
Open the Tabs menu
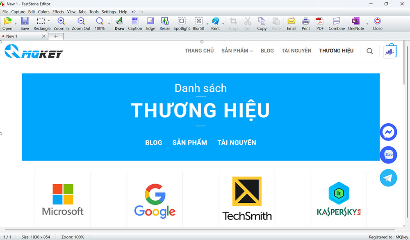point(82,12)
